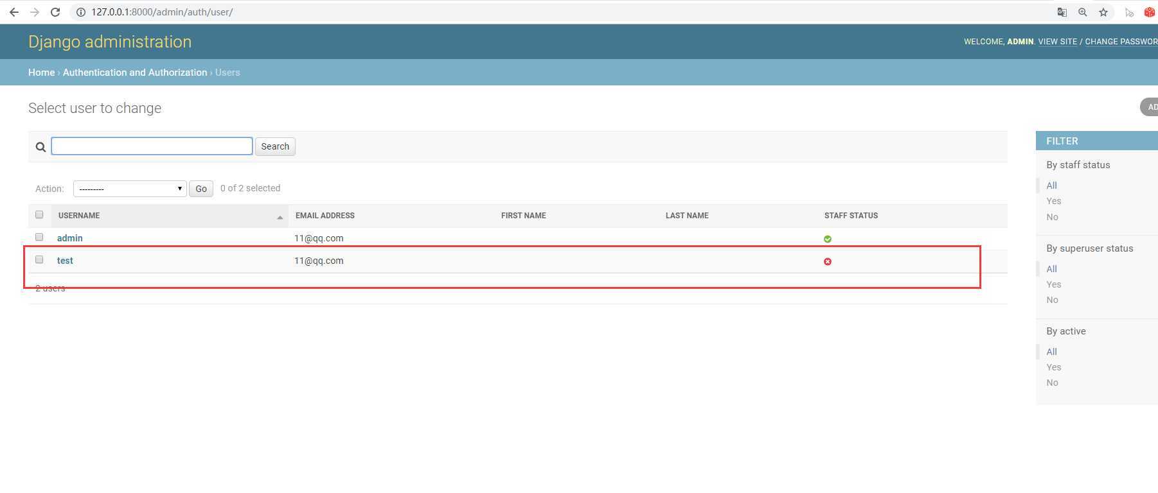Sort by the FIRST NAME column header
This screenshot has width=1158, height=493.
pos(524,216)
